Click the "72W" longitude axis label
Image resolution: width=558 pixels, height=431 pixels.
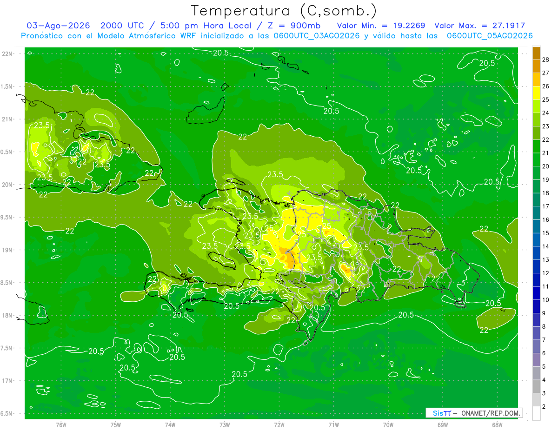(x=279, y=424)
